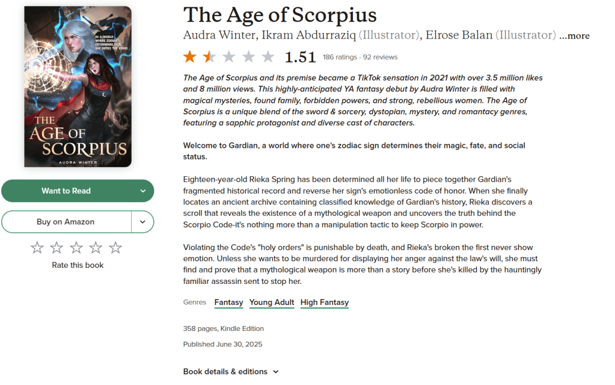Rate the book five stars
615x385 pixels.
point(115,247)
